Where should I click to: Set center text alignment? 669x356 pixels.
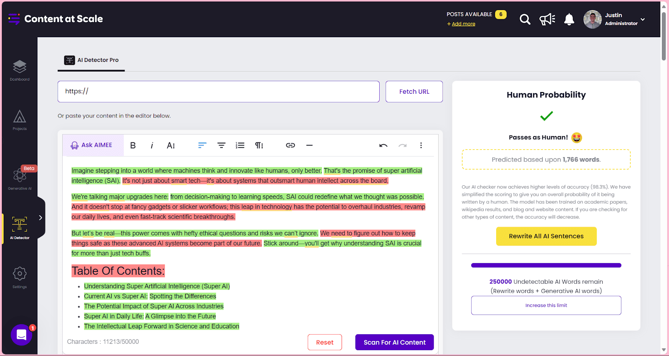221,145
